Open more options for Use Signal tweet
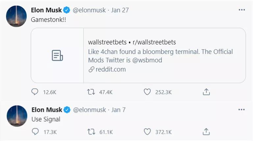253x141 pixels. (241, 110)
